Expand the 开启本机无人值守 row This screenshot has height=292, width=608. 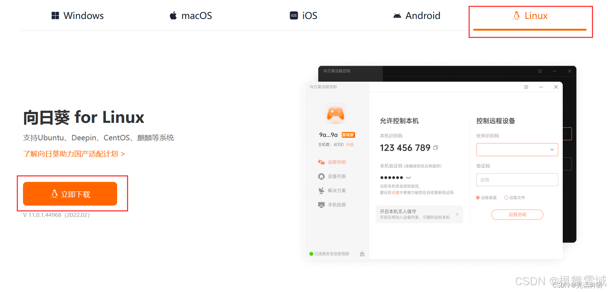tap(419, 214)
